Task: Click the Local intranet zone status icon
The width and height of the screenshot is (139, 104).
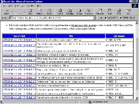Action: pyautogui.click(x=90, y=102)
